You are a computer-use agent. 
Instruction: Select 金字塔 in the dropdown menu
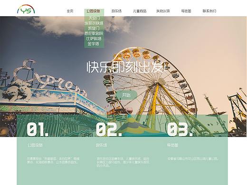point(94,44)
